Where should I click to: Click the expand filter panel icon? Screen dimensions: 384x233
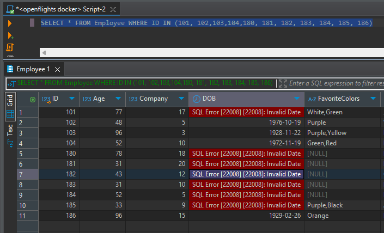coord(283,83)
